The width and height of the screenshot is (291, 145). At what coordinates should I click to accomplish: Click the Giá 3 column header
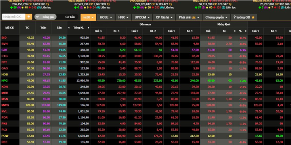tap(98, 31)
